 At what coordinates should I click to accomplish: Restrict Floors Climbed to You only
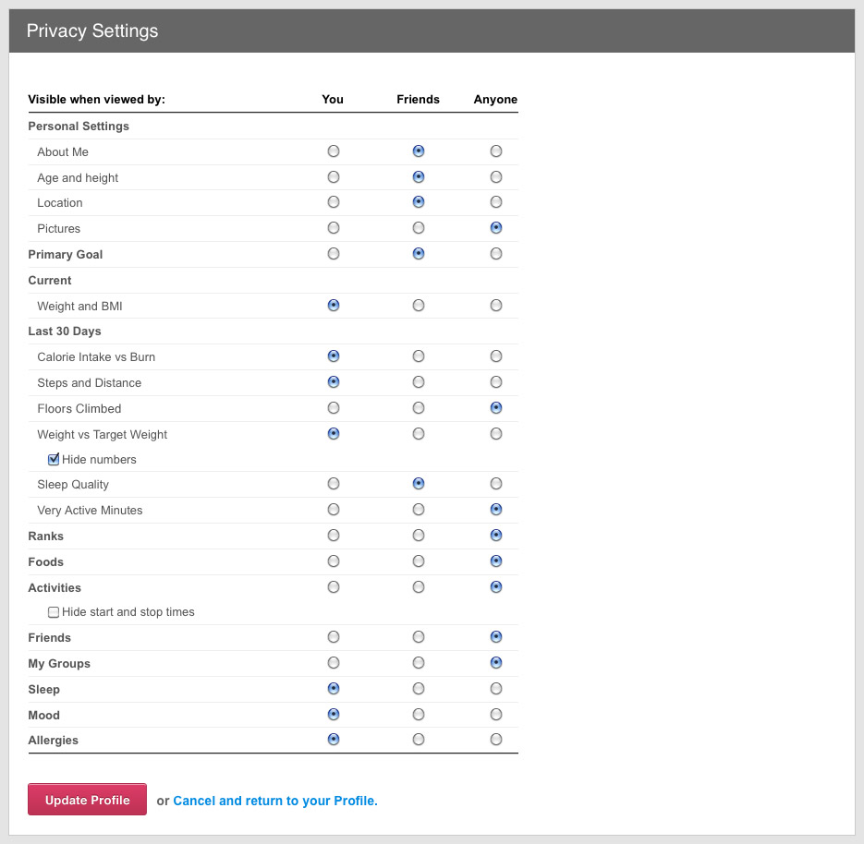pos(334,408)
